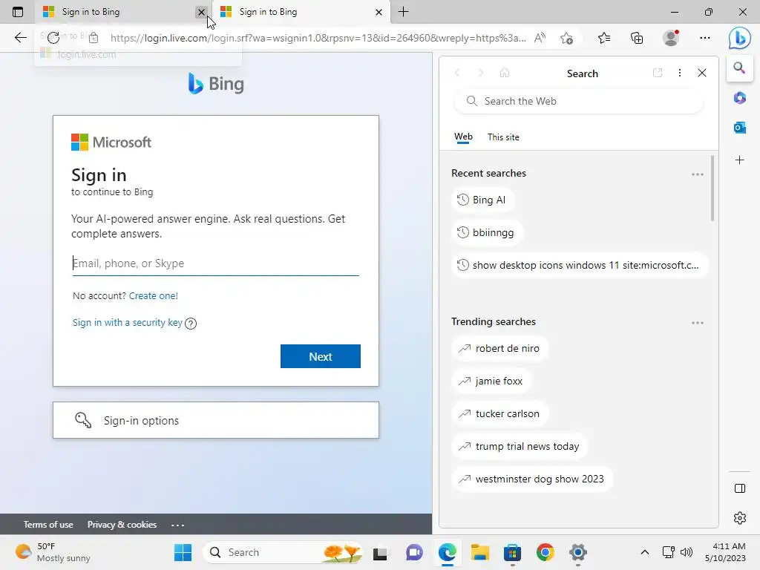Open Chat app on taskbar

click(x=414, y=552)
